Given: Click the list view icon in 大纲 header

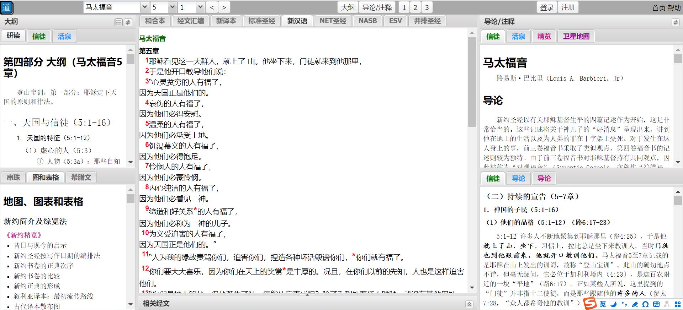Looking at the screenshot, I should [118, 22].
